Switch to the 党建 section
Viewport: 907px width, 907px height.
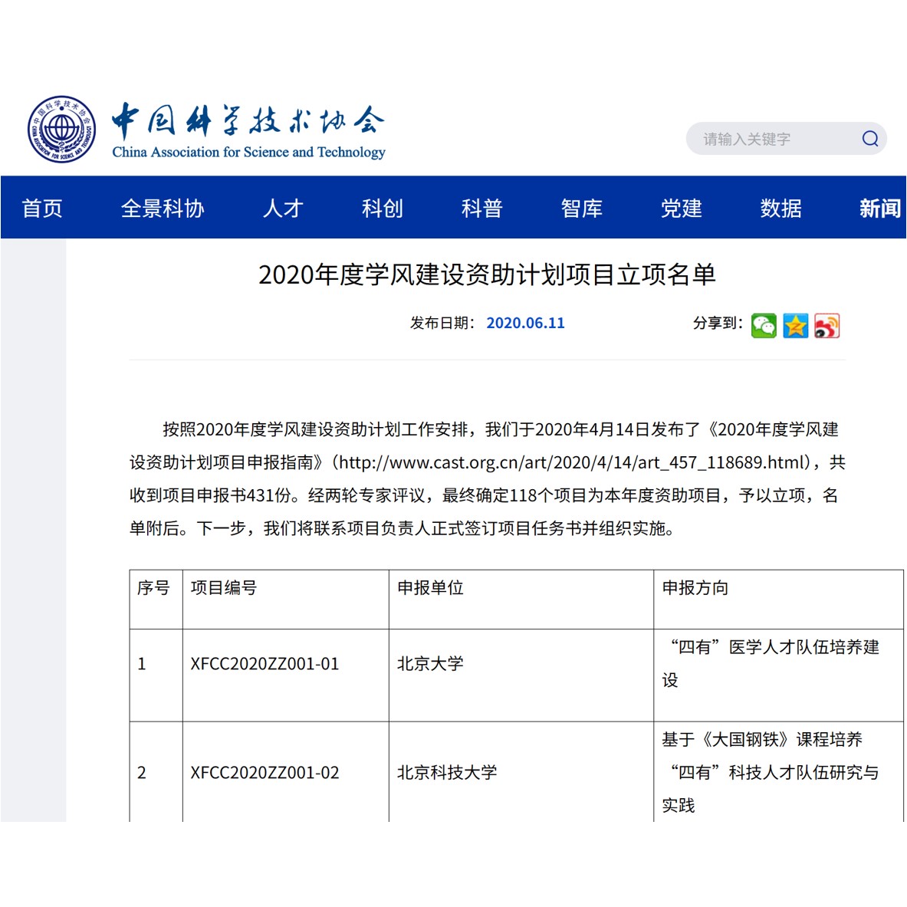(681, 208)
